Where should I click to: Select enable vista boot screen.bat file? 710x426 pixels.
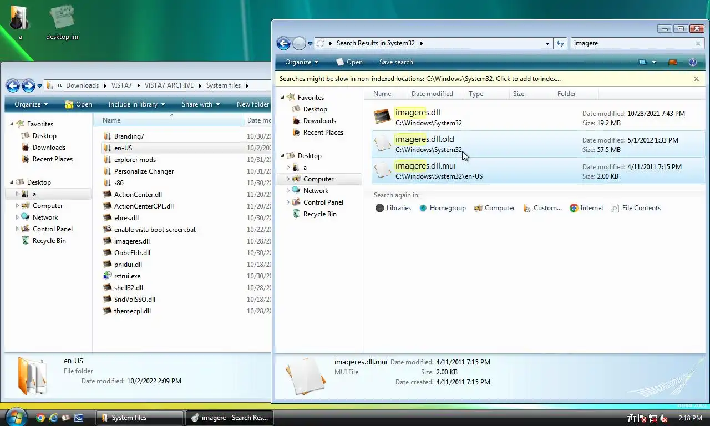[x=155, y=230]
